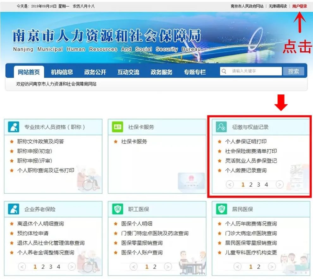This screenshot has height=279, width=313.
Task: Open 个人缴费记录查询
Action: point(246,170)
